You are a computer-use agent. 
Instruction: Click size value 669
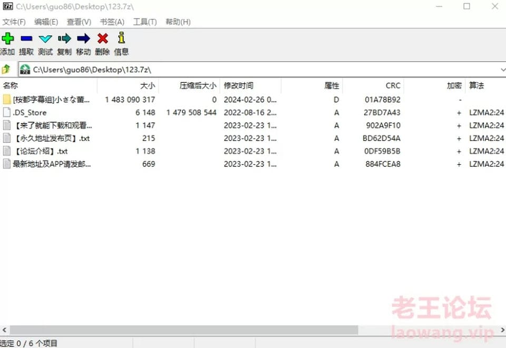(x=149, y=164)
